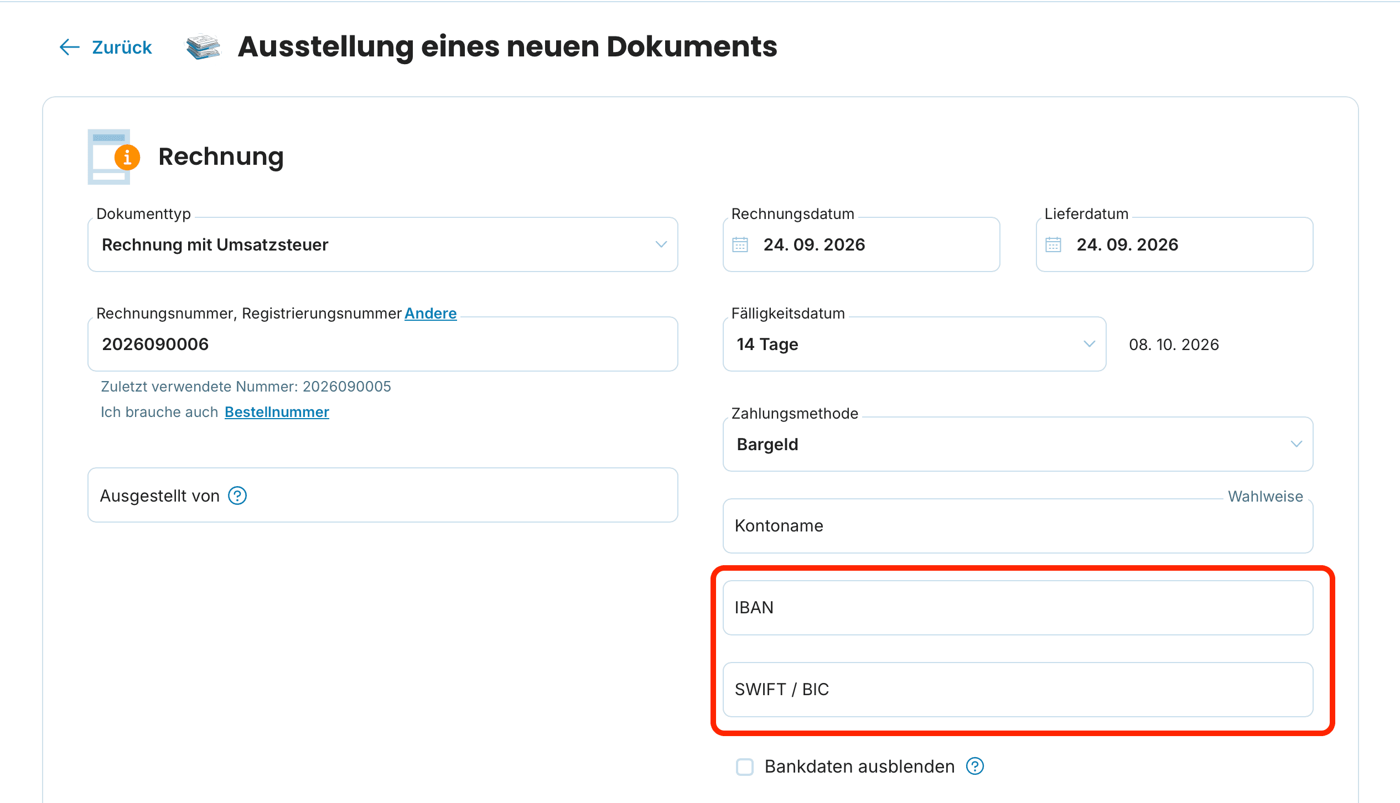Click the SWIFT / BIC input field
This screenshot has width=1400, height=803.
(x=1018, y=690)
